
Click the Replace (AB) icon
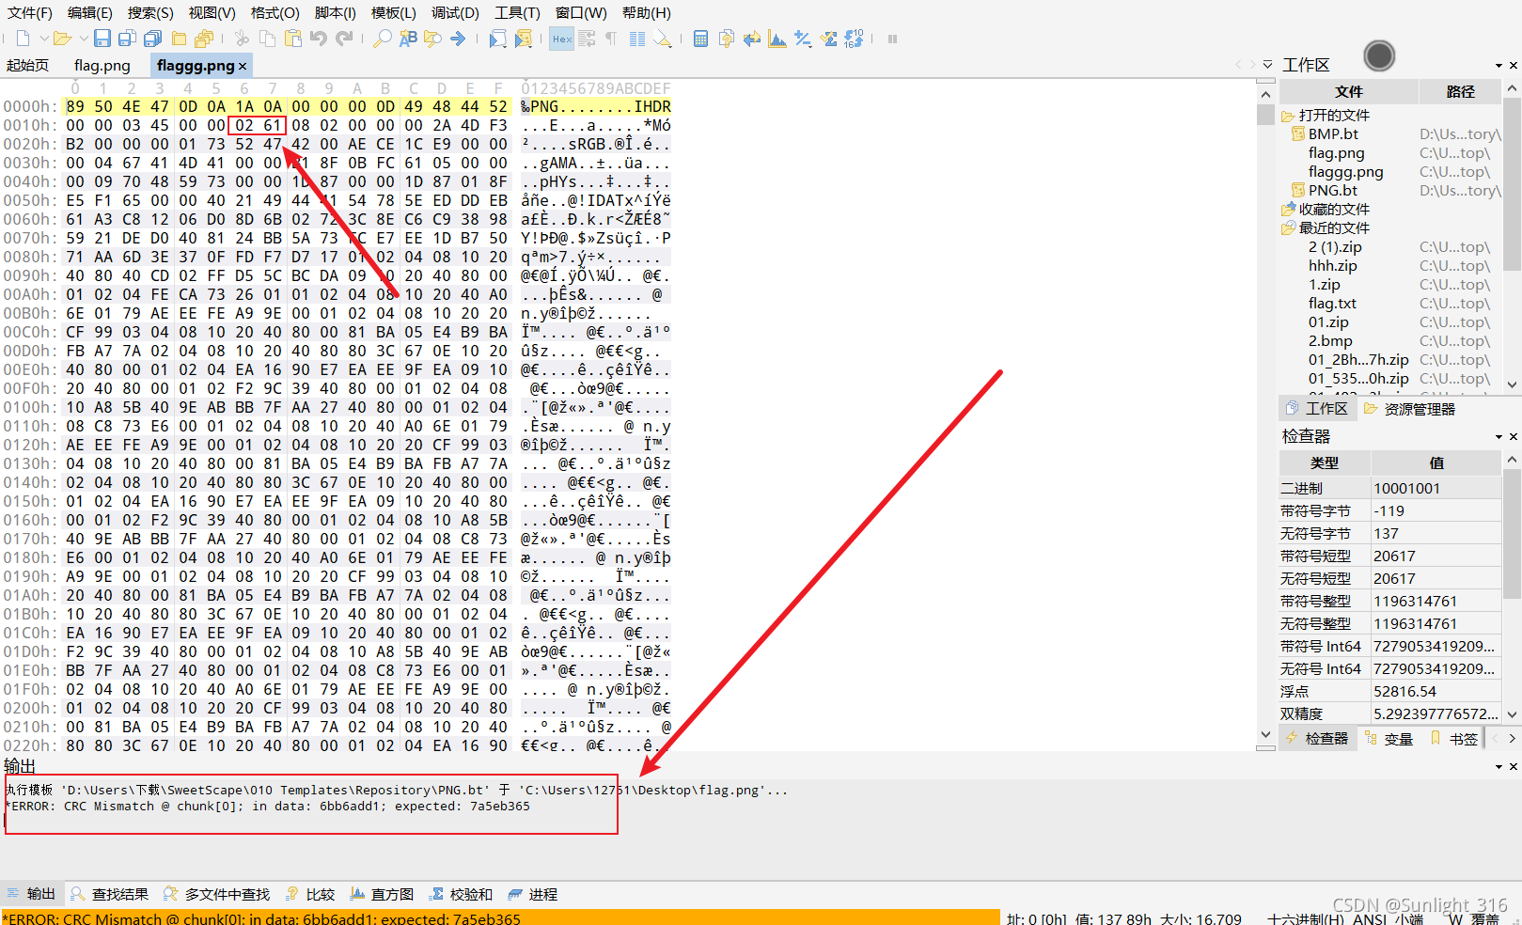408,39
